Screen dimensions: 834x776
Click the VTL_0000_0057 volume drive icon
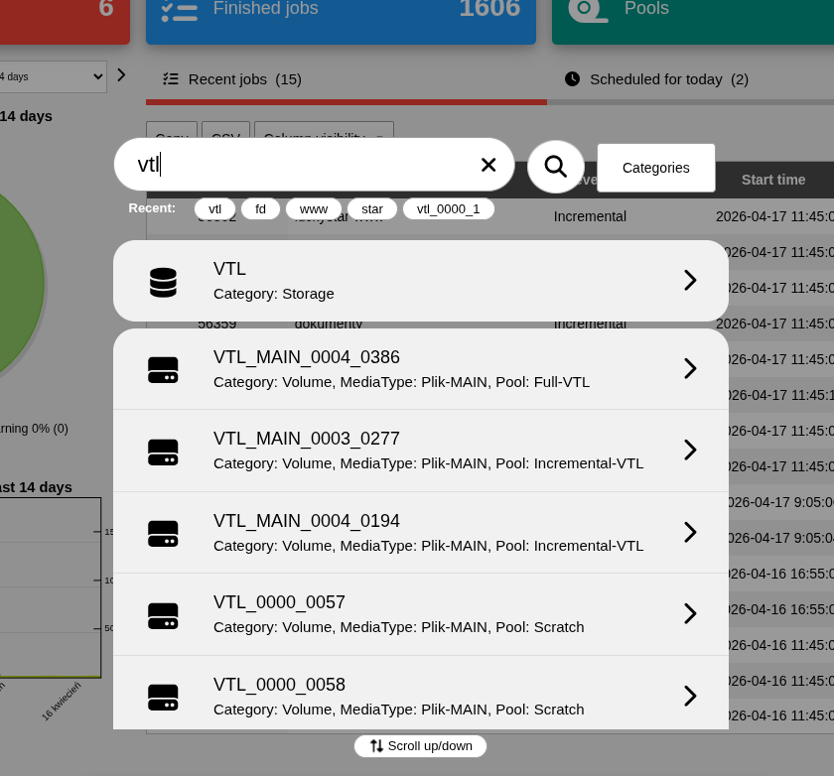(163, 615)
